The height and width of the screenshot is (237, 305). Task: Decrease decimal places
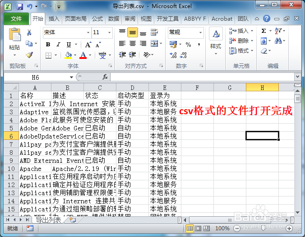point(183,55)
